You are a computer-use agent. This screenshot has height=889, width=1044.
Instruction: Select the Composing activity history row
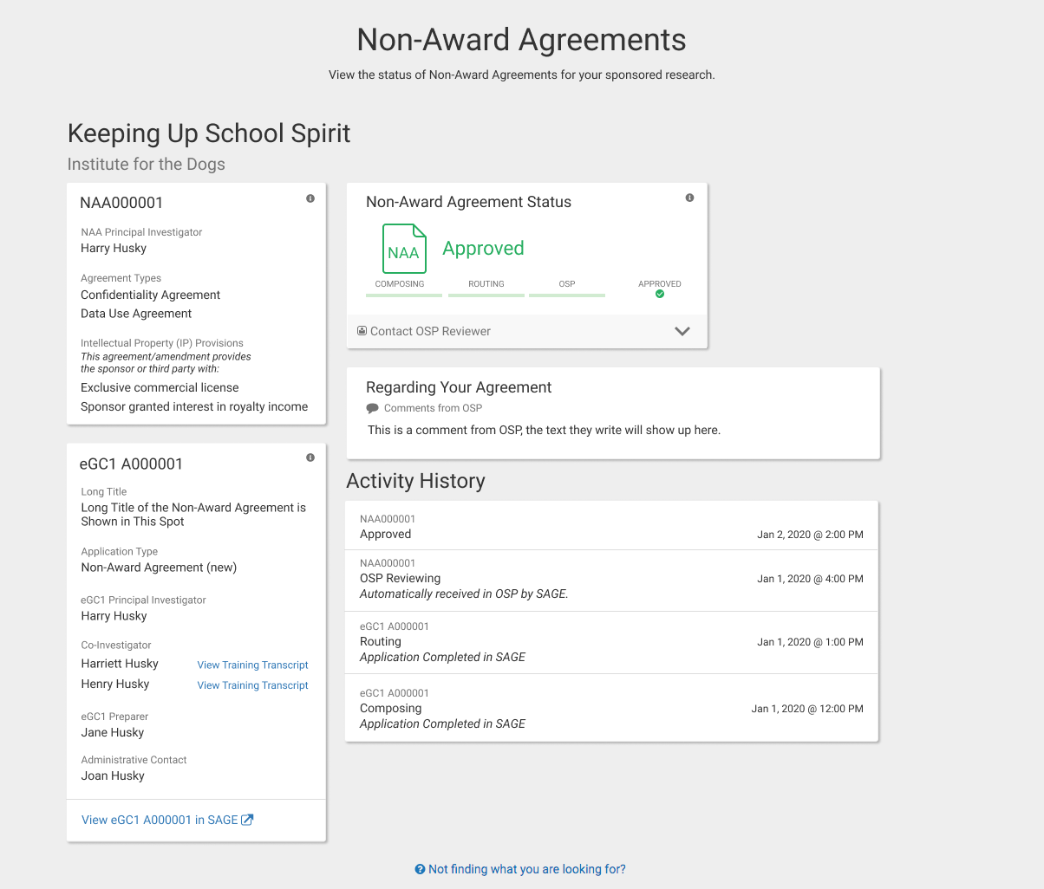pyautogui.click(x=612, y=708)
